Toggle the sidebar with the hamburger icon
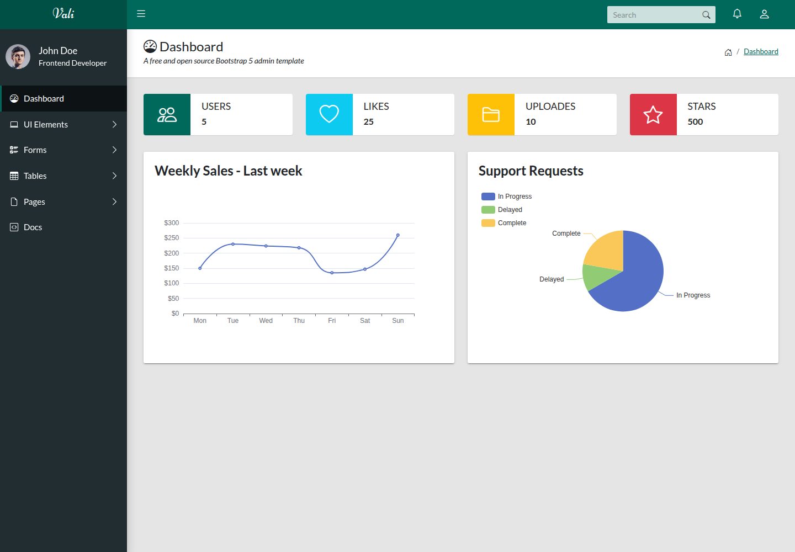This screenshot has height=552, width=795. (x=141, y=14)
